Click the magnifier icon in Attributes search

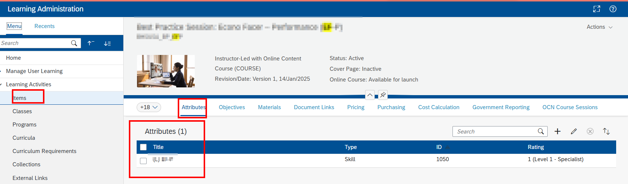[541, 131]
